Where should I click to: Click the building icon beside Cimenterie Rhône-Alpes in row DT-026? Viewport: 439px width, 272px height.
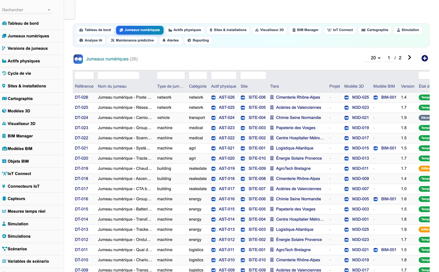click(x=272, y=97)
